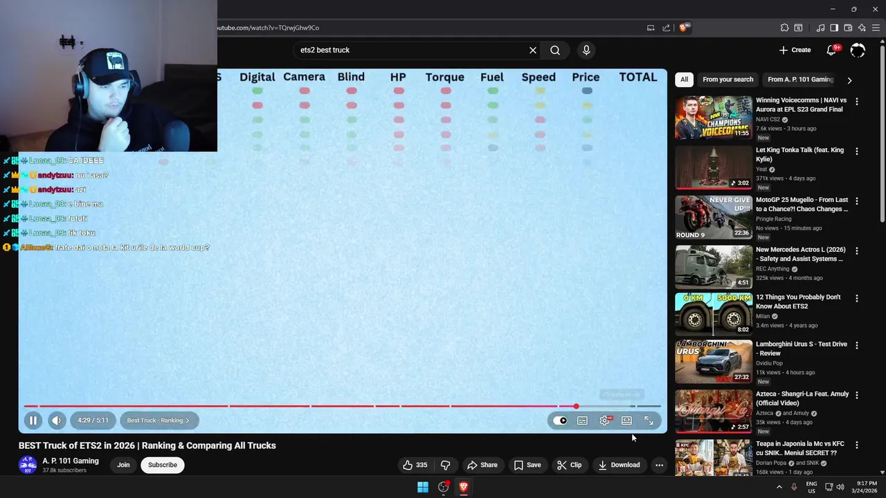
Task: Open the account avatar menu
Action: (x=858, y=50)
